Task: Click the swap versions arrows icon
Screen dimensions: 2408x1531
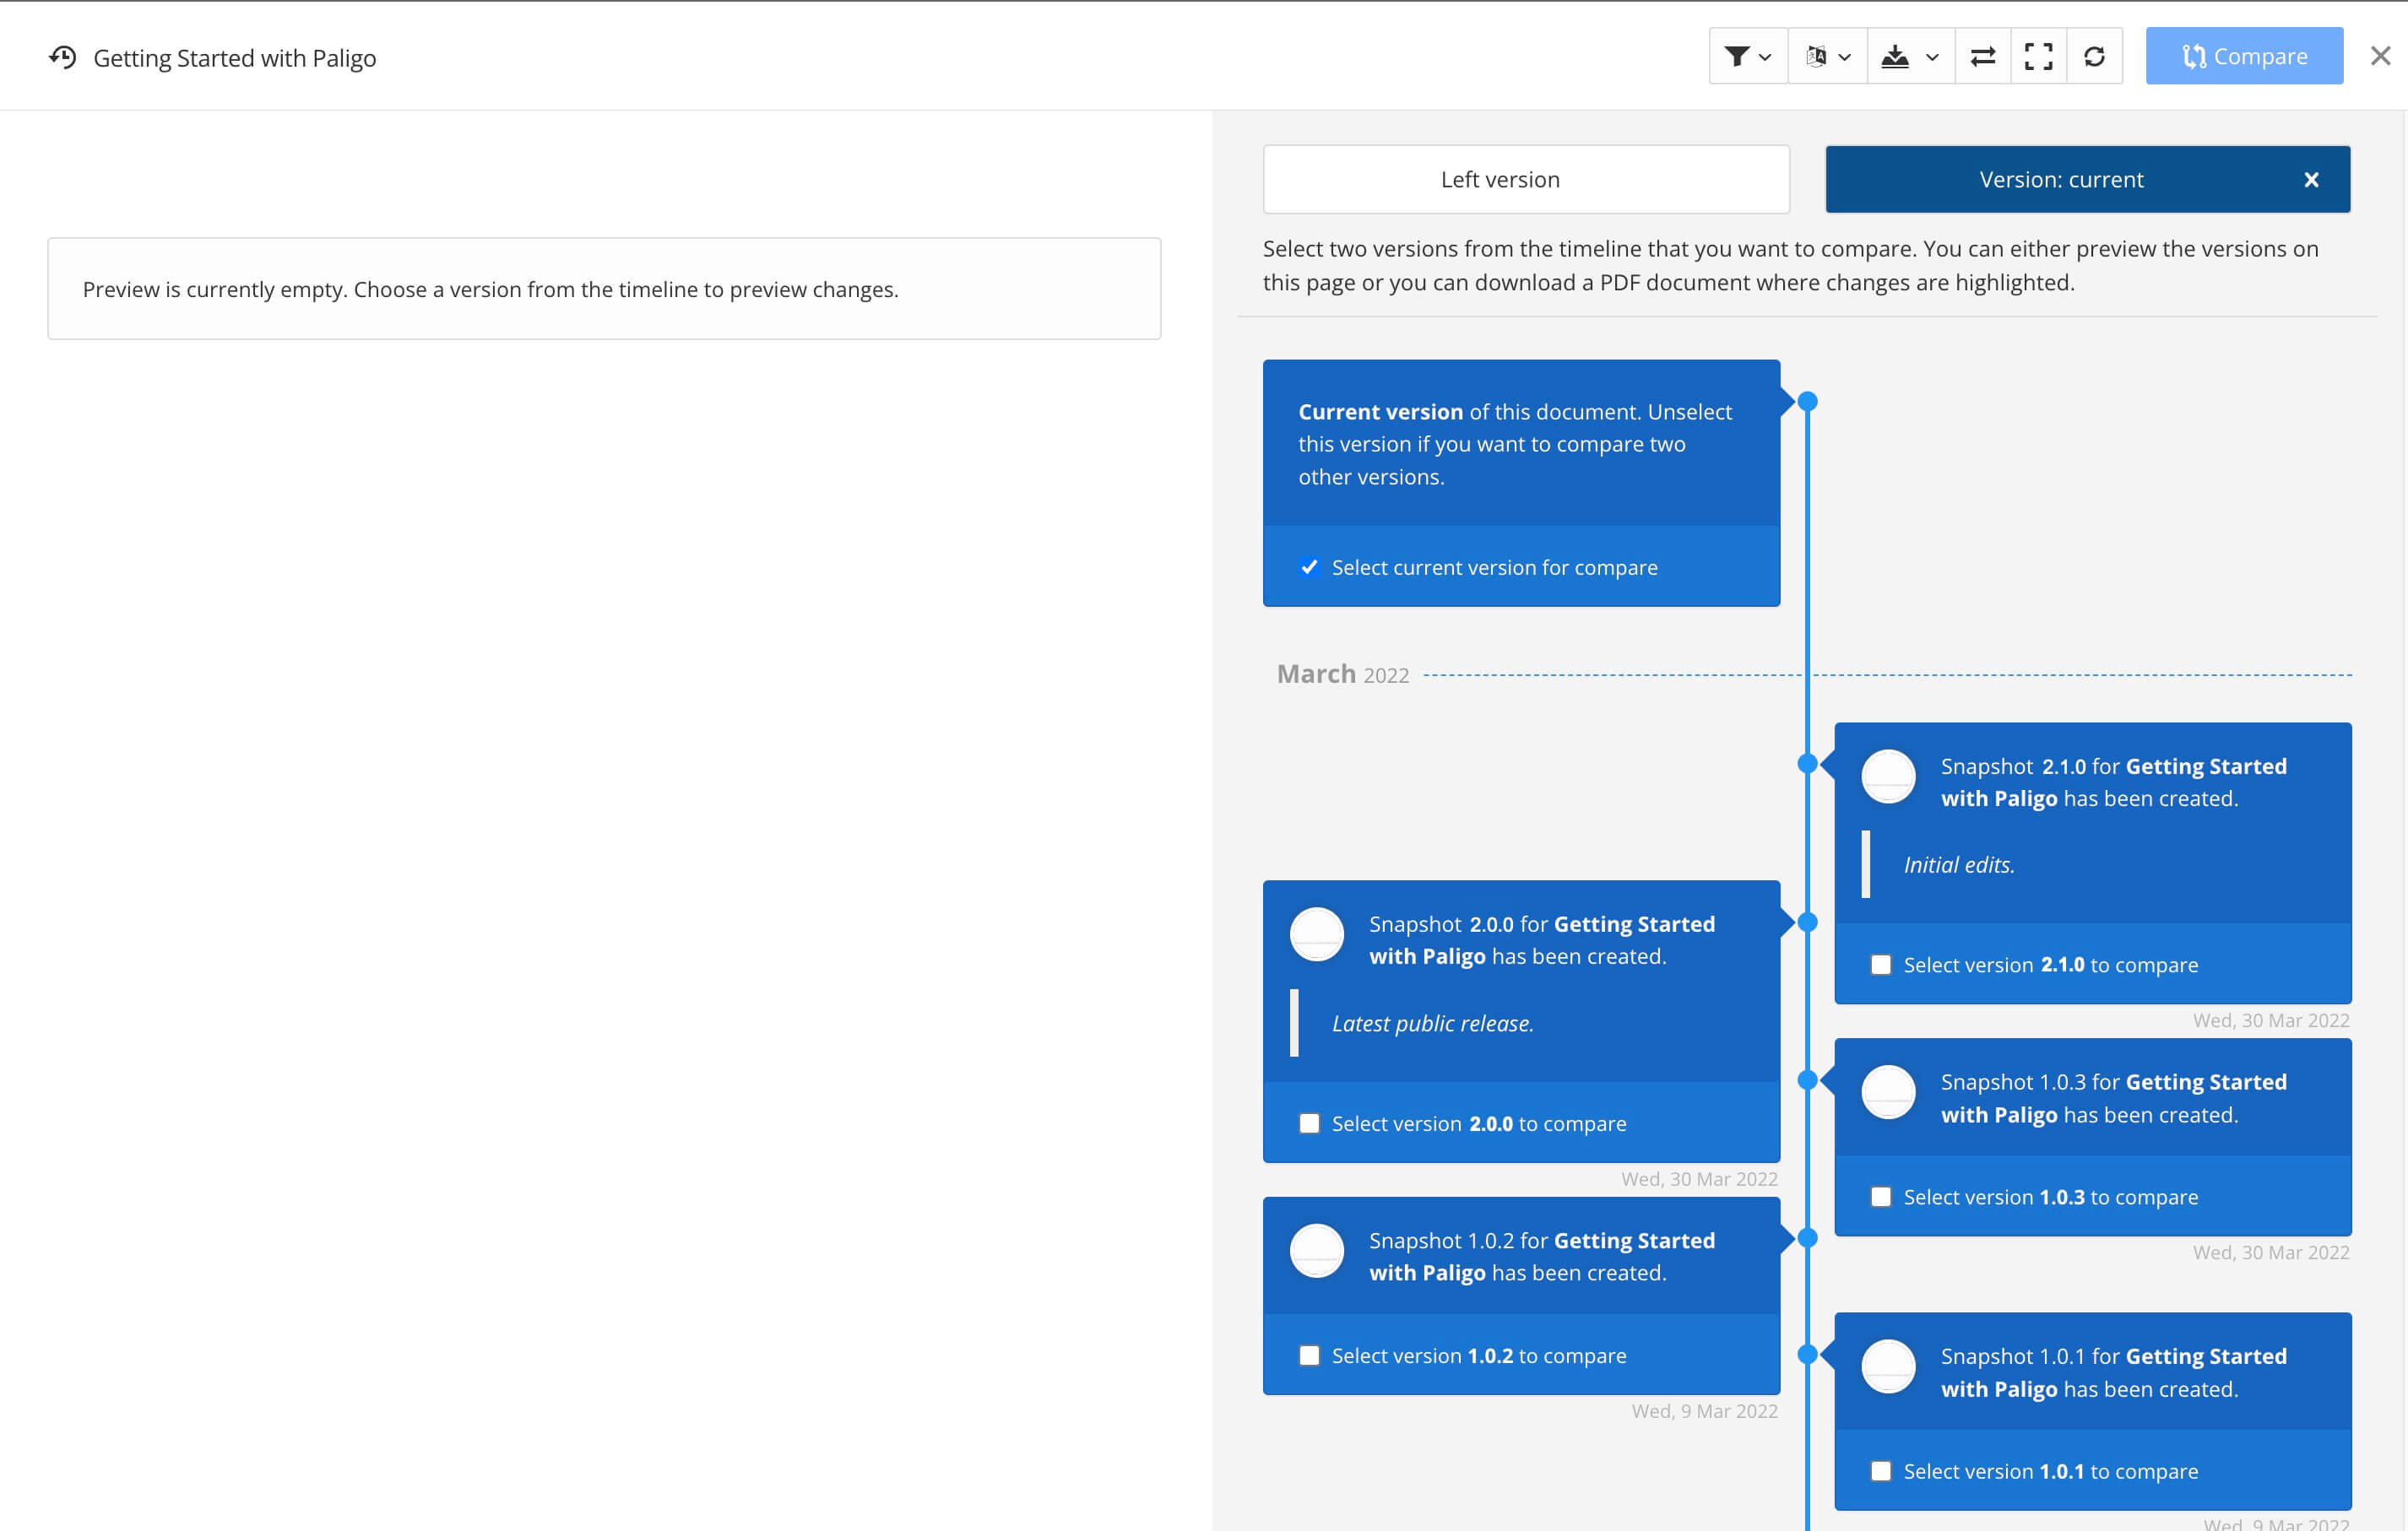Action: (x=1982, y=57)
